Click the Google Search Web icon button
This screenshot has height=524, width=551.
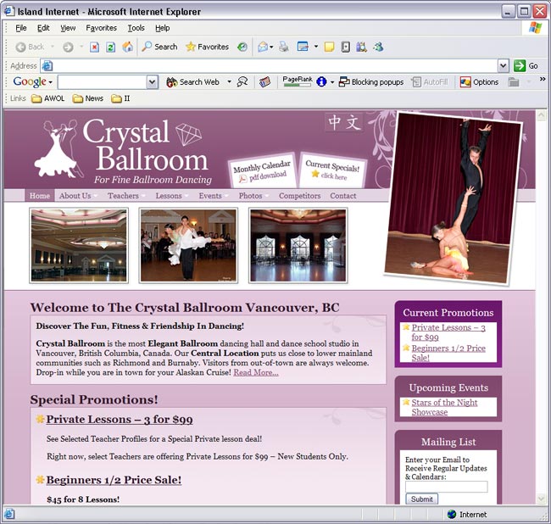tap(193, 82)
